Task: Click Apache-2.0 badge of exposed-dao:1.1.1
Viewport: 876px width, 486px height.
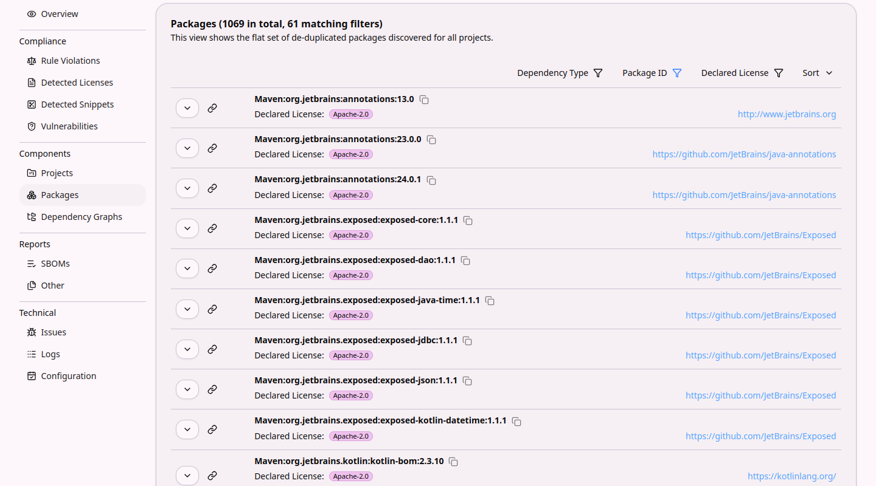Action: [x=351, y=275]
